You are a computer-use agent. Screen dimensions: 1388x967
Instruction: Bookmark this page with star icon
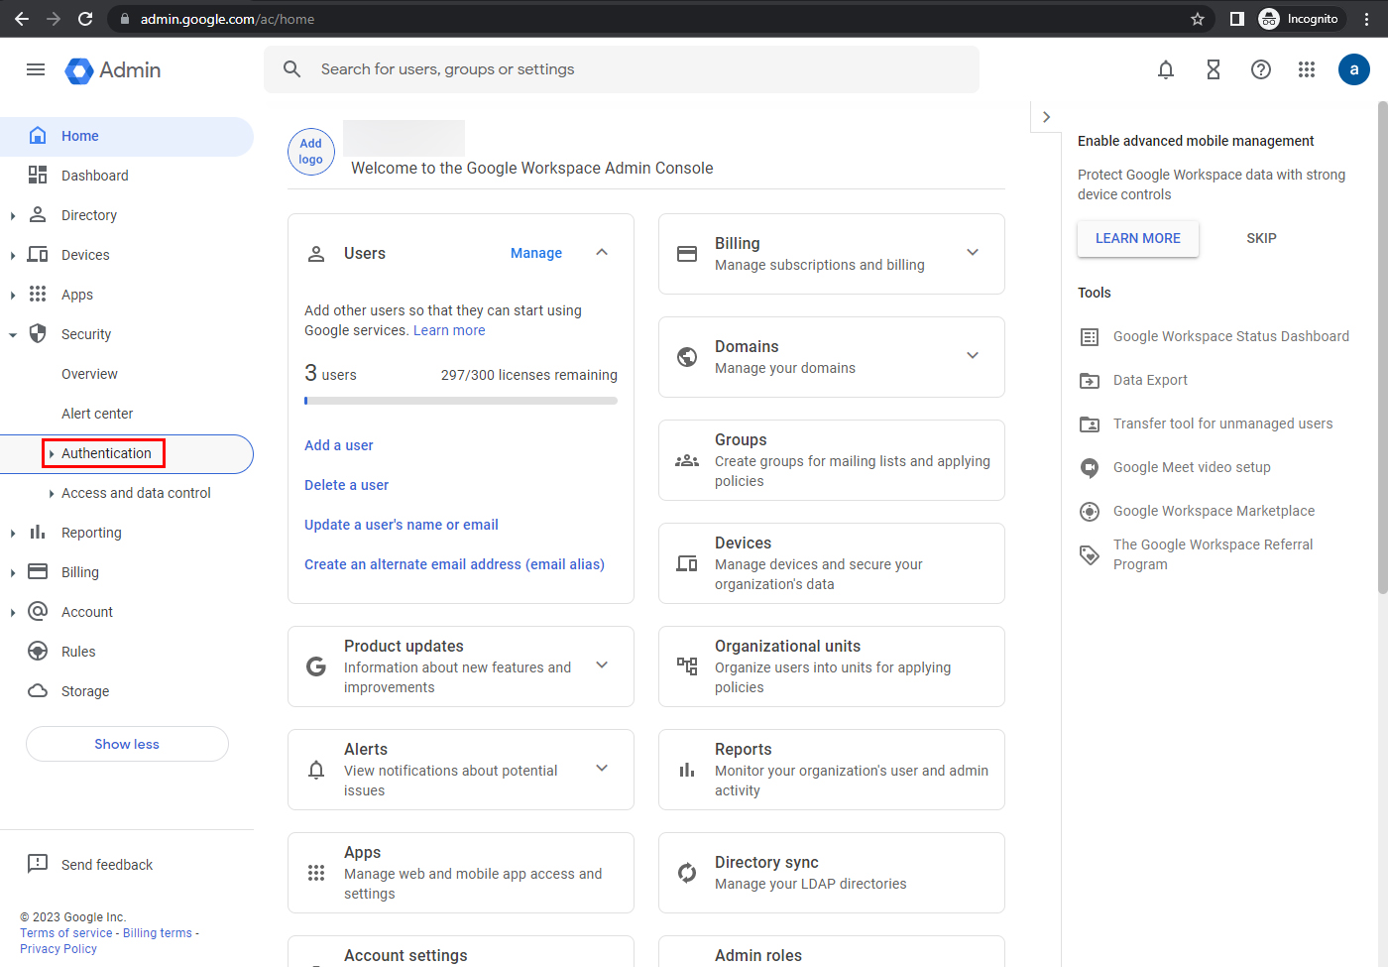1198,19
